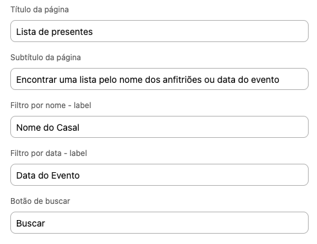Click the word 'Data' in event date field
The width and height of the screenshot is (317, 244).
click(26, 175)
